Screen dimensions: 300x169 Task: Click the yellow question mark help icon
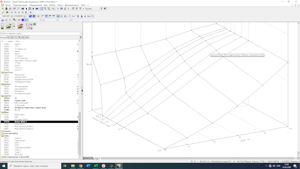point(102,9)
